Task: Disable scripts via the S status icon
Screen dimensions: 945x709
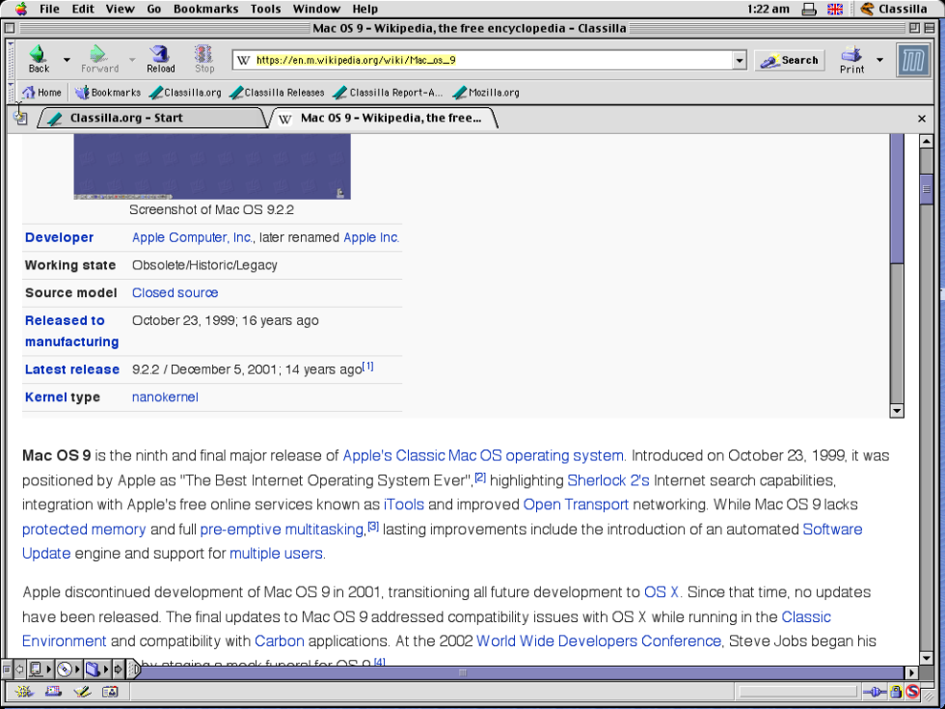Action: 911,692
